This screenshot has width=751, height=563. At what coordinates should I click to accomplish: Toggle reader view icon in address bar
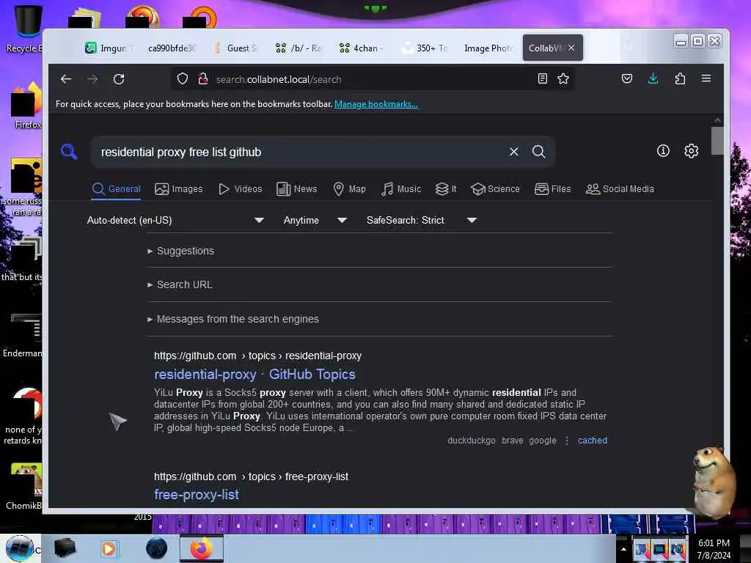(x=543, y=78)
